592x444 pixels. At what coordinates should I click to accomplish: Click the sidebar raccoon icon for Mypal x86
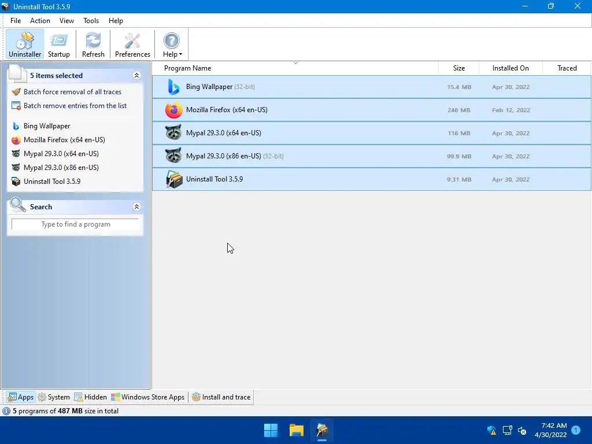coord(16,168)
